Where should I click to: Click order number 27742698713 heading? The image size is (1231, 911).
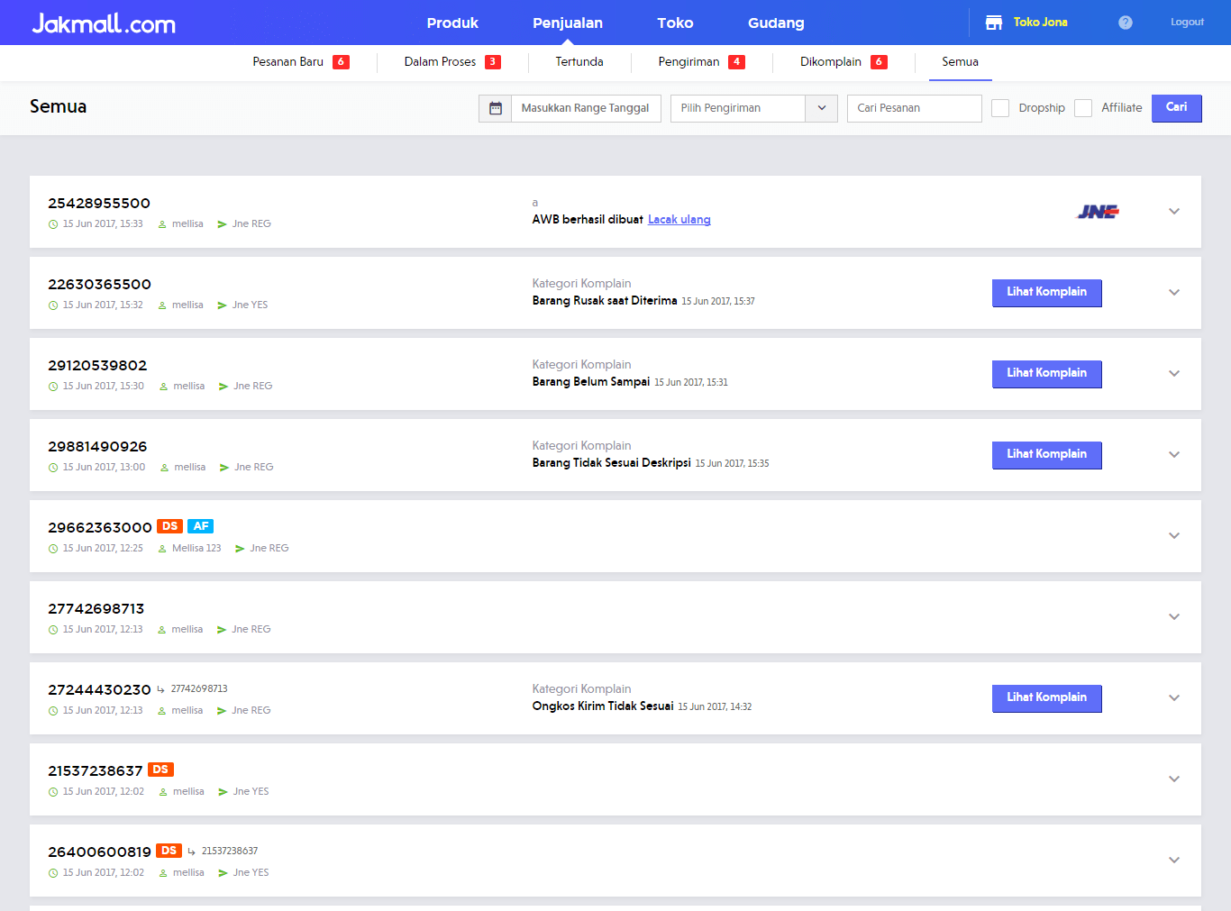(x=96, y=609)
